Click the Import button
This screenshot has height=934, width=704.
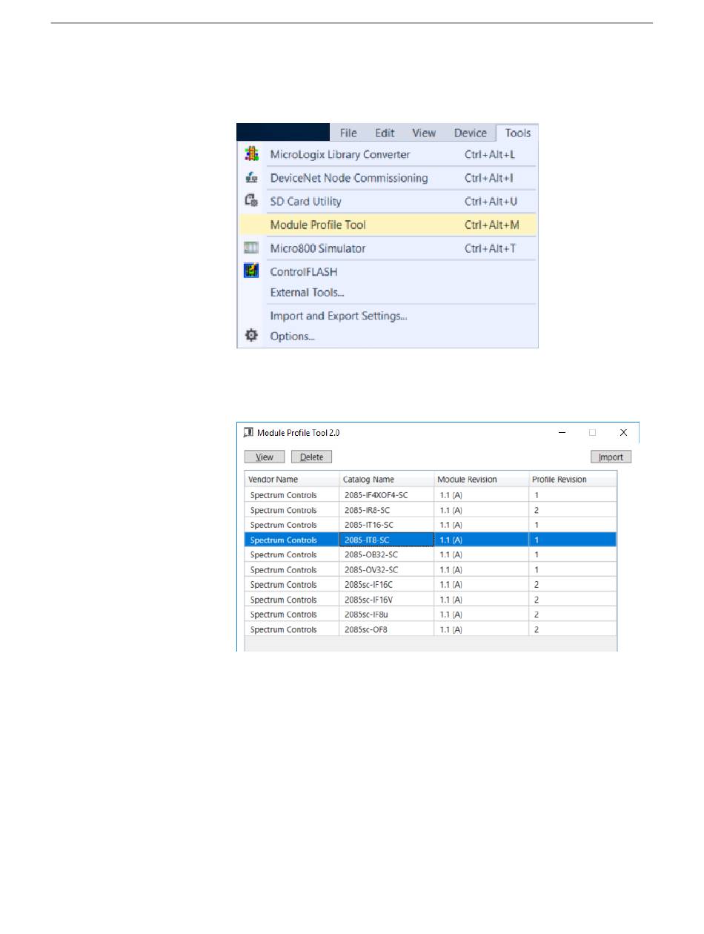click(x=611, y=457)
